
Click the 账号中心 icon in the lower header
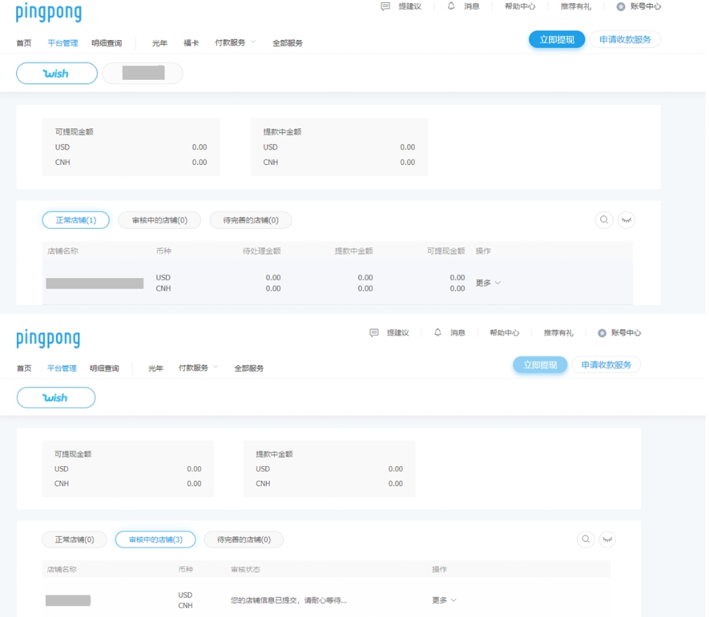(602, 333)
